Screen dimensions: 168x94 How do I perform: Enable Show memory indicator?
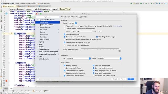pyautogui.click(x=65, y=68)
